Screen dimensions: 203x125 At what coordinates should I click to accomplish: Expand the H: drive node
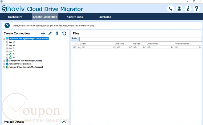click(x=7, y=58)
